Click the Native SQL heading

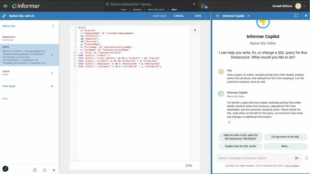coord(9,26)
